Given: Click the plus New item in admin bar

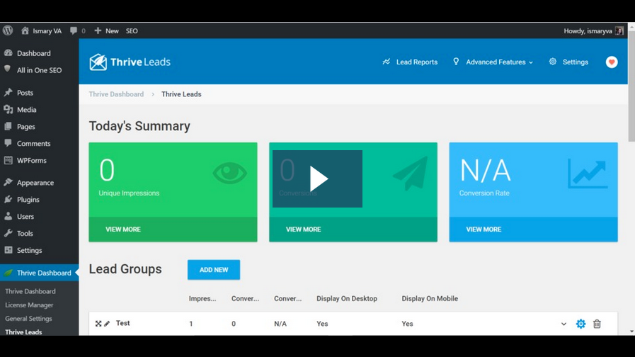Looking at the screenshot, I should point(106,30).
